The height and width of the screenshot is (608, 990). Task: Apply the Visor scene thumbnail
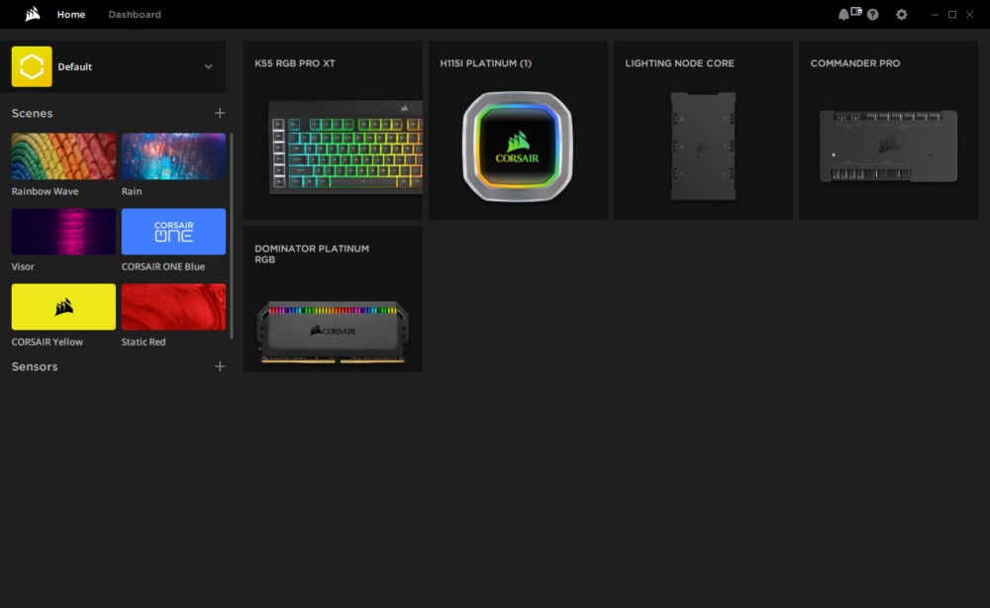(x=63, y=232)
